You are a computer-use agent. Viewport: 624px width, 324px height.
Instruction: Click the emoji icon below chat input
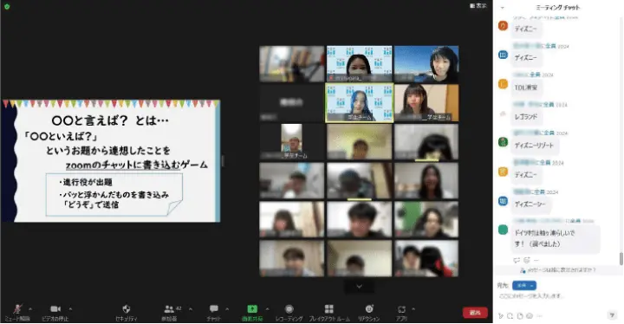pyautogui.click(x=530, y=316)
